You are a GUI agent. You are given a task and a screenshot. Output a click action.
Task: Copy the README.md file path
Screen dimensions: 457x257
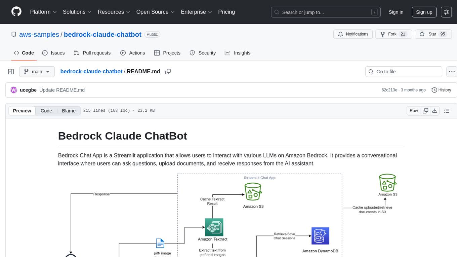(x=168, y=72)
